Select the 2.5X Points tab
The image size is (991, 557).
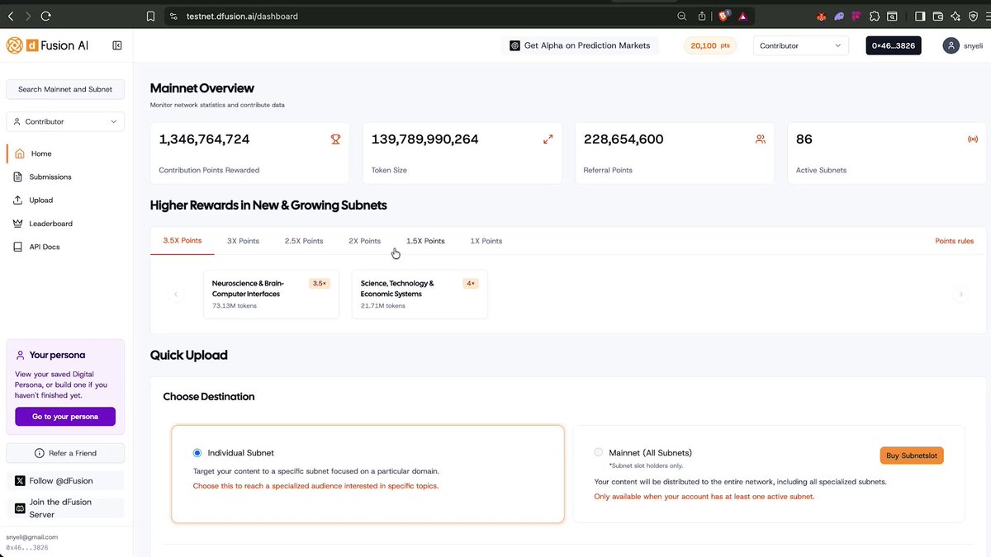pos(304,241)
